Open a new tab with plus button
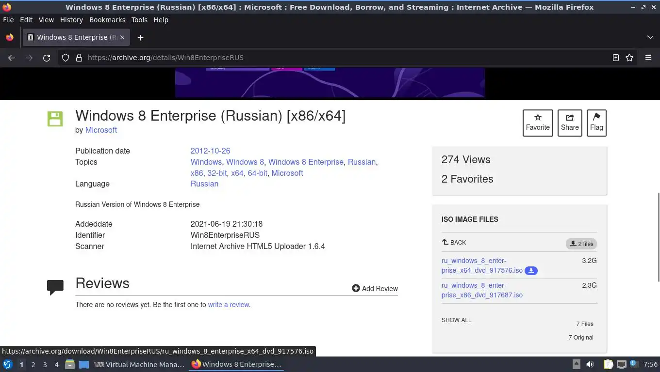The image size is (660, 372). [140, 37]
